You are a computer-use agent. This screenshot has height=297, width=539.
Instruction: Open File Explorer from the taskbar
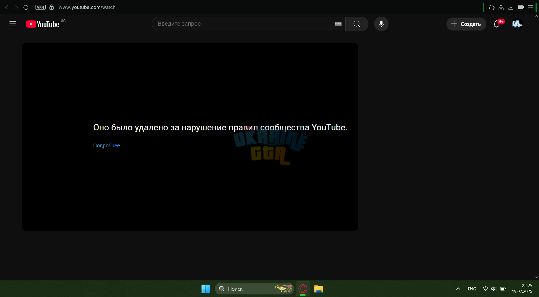(319, 289)
